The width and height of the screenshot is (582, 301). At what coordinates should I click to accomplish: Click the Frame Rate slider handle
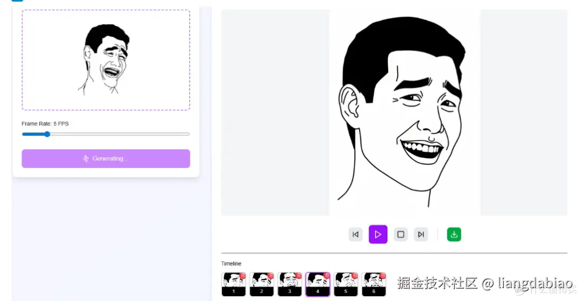[x=47, y=134]
